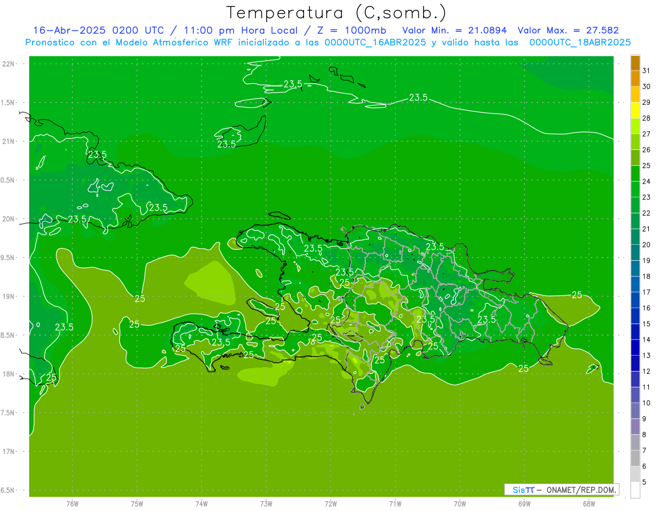The width and height of the screenshot is (661, 511).
Task: Click the "11:00 pm Hora Local" text
Action: (x=239, y=30)
